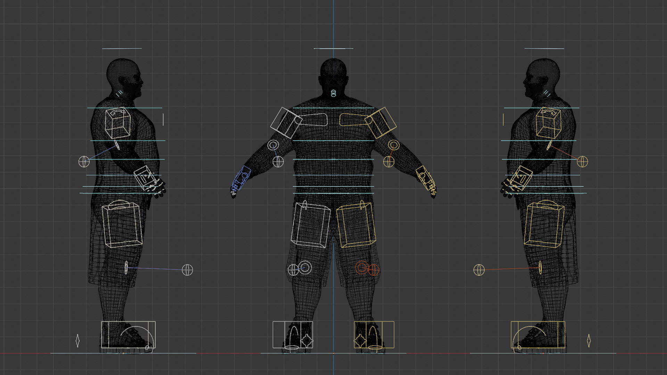Screen dimensions: 667x375
Task: Select yellow thigh box in right side view
Action: coord(544,225)
